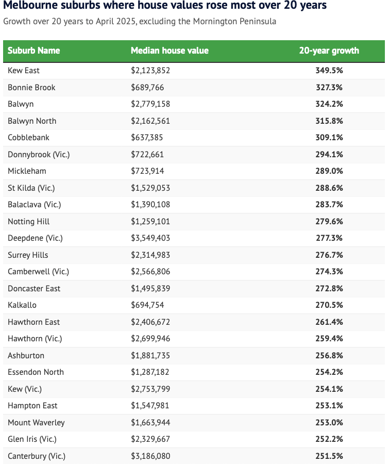Select Balaclava growth figure 283.7%
The image size is (389, 464).
click(x=329, y=205)
